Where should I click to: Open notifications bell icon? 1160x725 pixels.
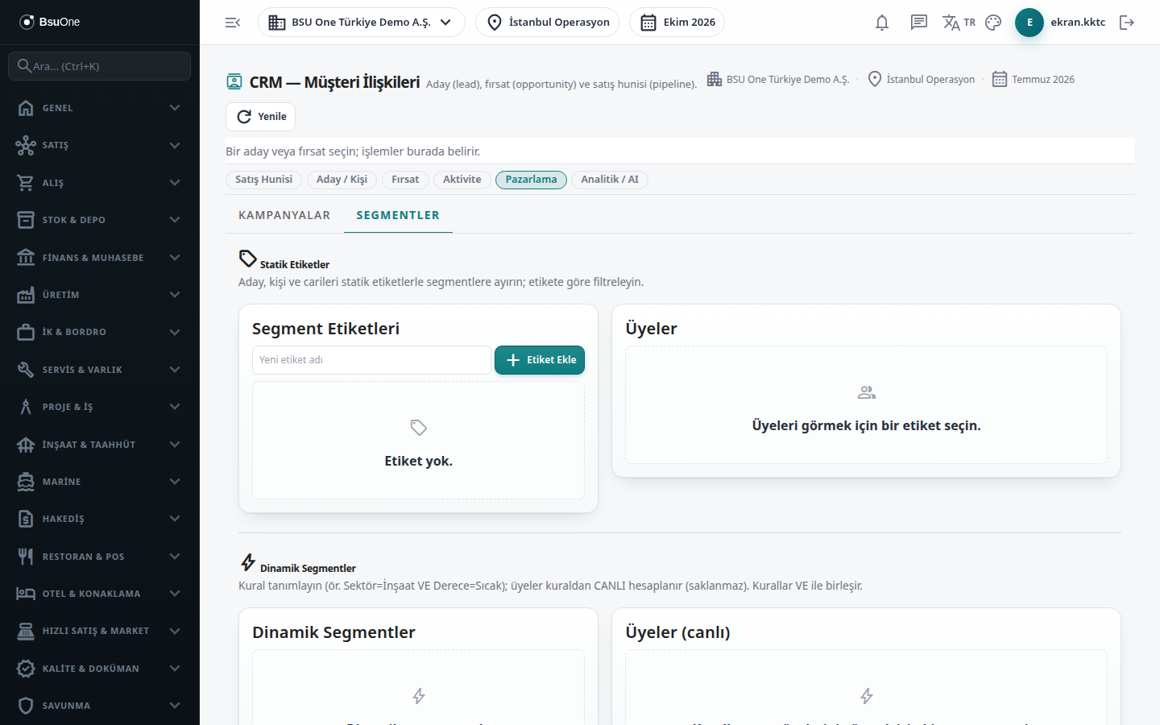click(882, 23)
